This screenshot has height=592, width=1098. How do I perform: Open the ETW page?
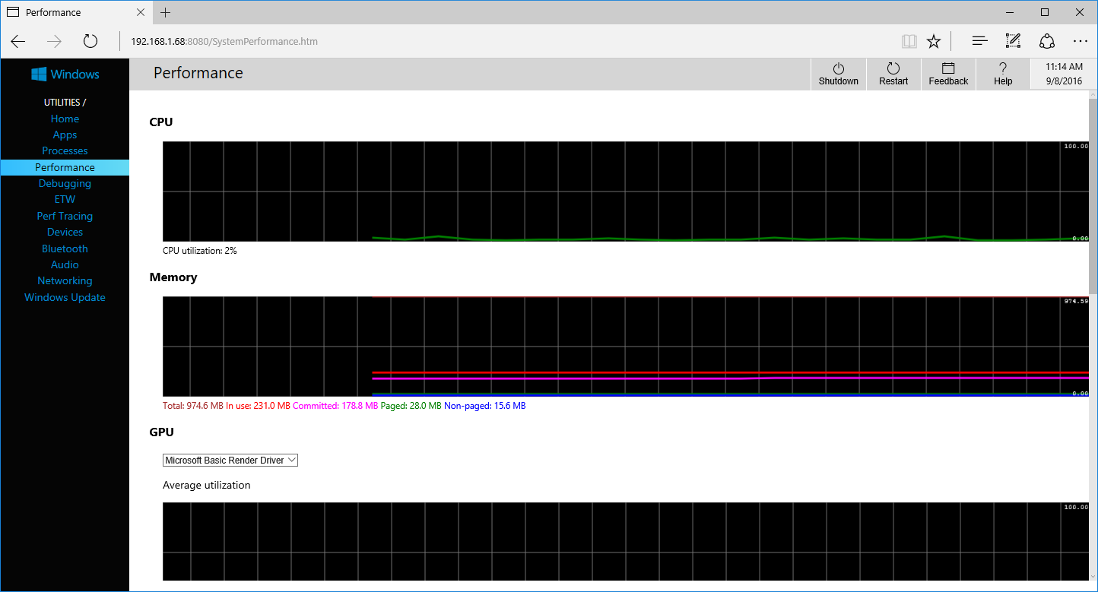[x=65, y=199]
